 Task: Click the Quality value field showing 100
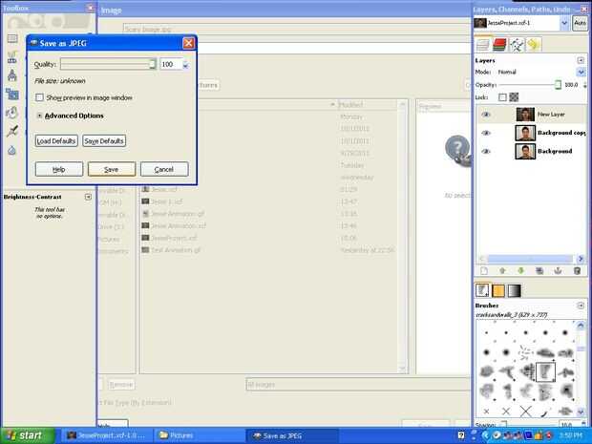[x=171, y=65]
